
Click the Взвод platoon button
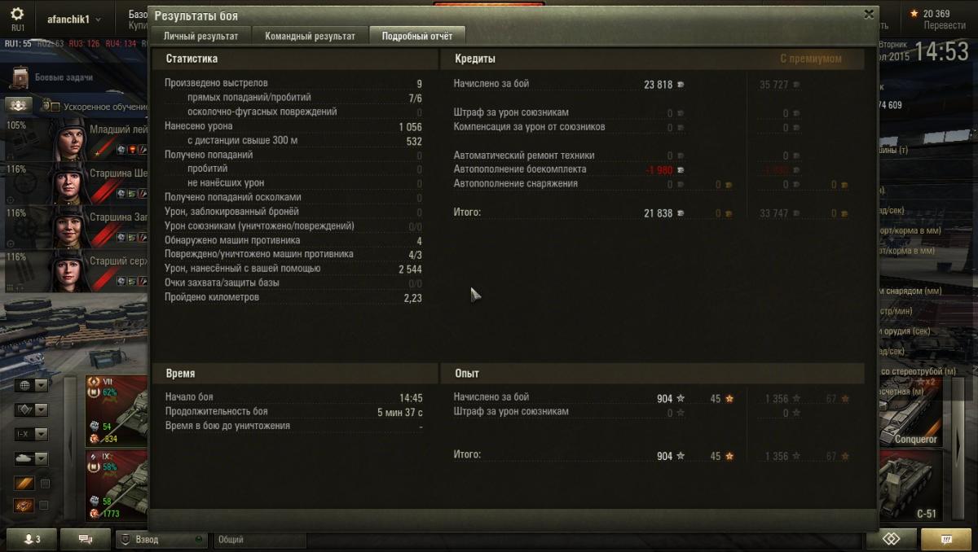click(161, 539)
